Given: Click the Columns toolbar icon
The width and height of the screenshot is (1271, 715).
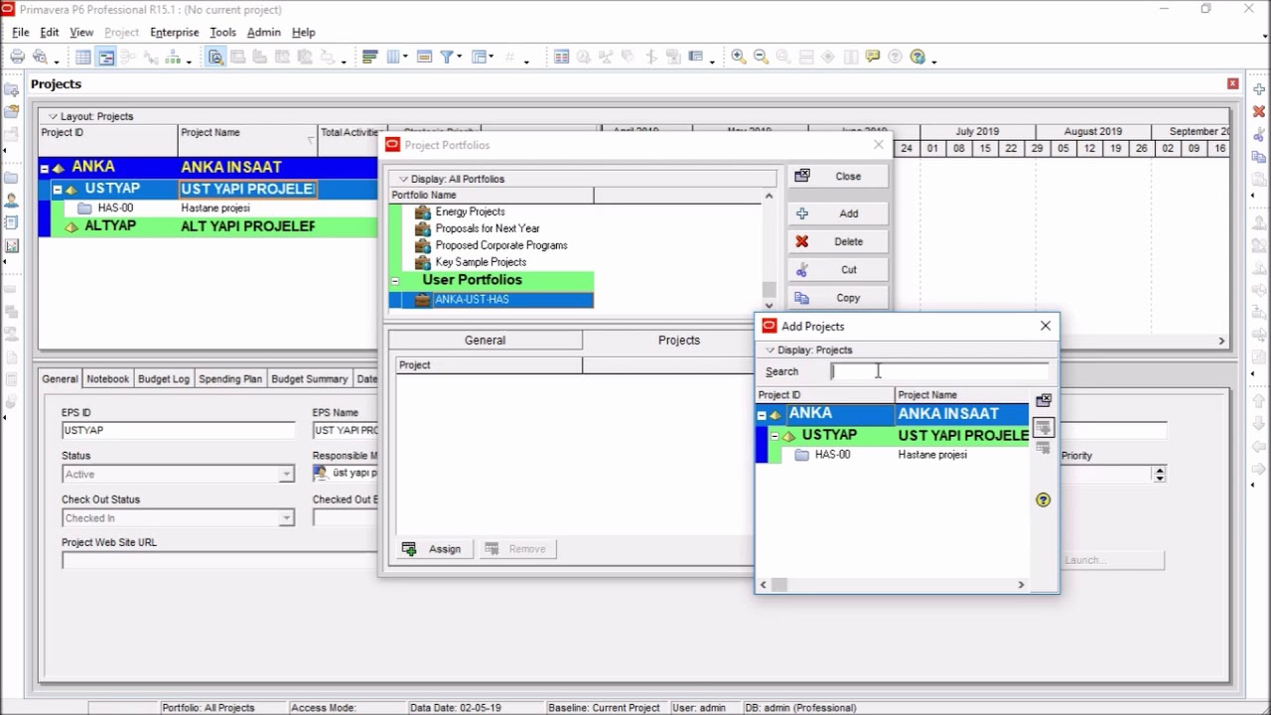Looking at the screenshot, I should point(395,58).
